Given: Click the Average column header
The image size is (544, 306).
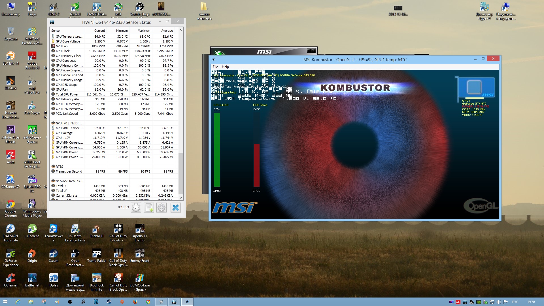Looking at the screenshot, I should tap(167, 31).
